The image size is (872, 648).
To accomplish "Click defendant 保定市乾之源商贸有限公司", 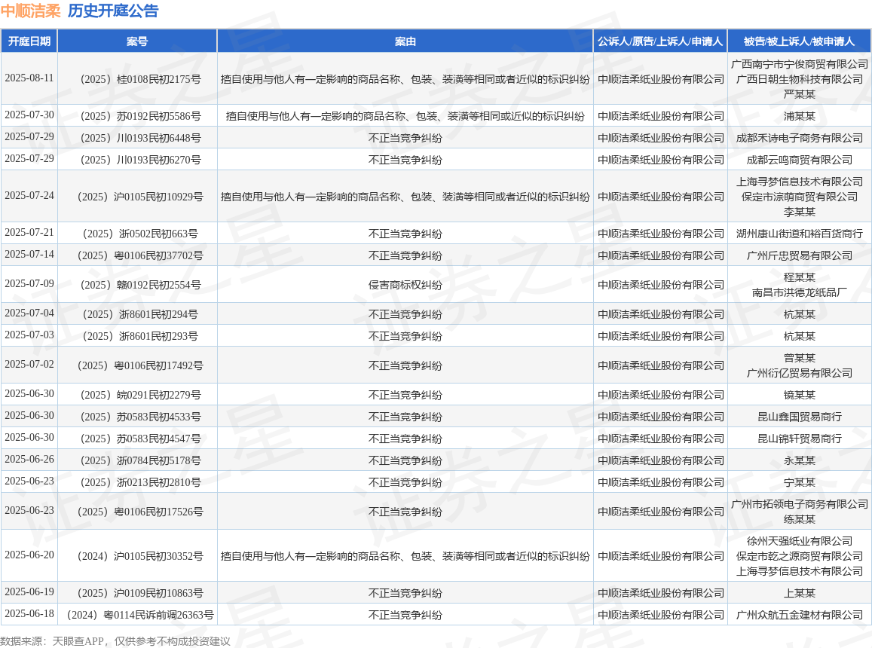I will click(799, 555).
